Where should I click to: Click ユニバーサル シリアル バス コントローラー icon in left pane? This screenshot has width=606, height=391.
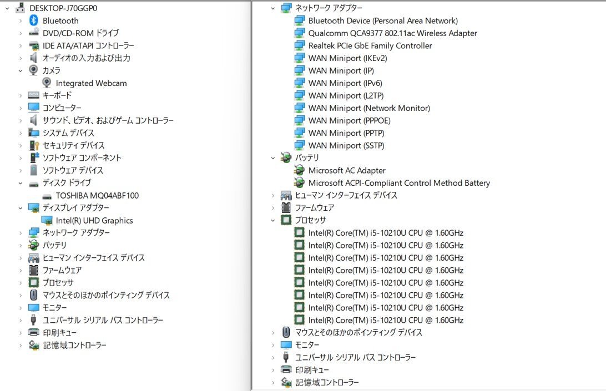(34, 320)
